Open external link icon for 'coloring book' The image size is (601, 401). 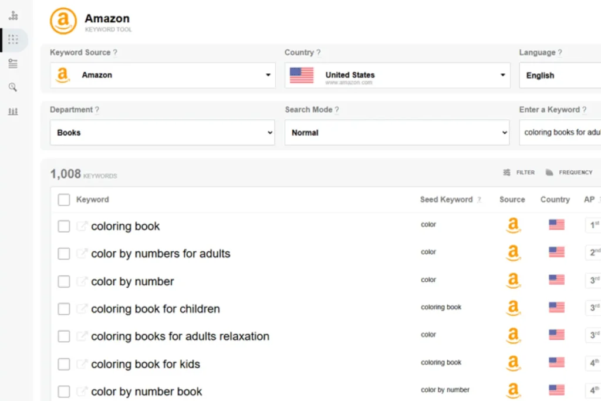tap(82, 226)
